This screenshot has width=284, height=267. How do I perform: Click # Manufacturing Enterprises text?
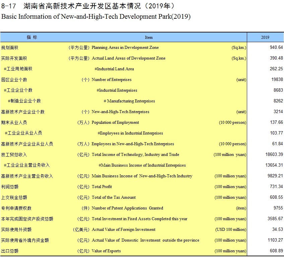click(x=129, y=101)
